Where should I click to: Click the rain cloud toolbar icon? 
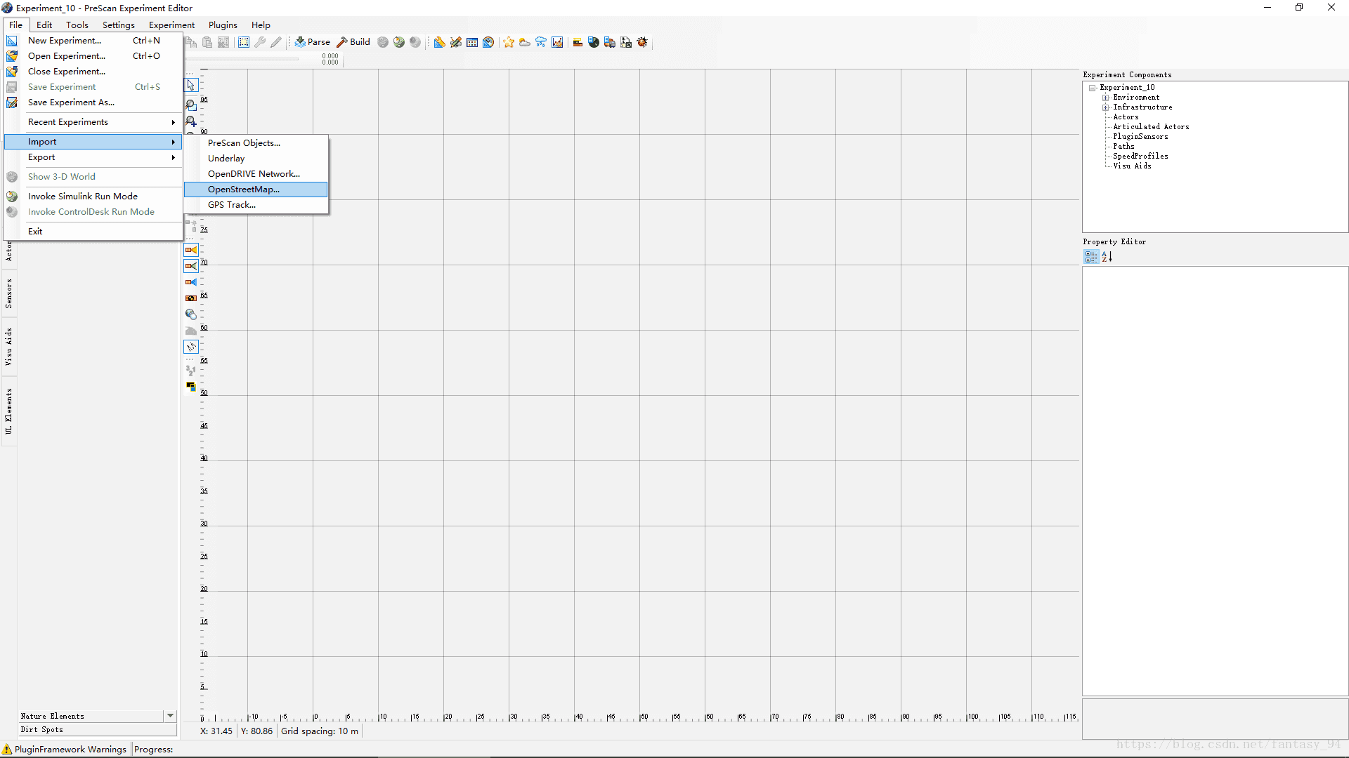pos(541,42)
